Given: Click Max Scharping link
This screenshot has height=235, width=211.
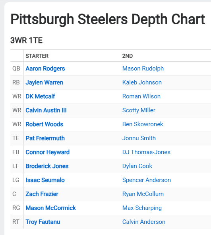Looking at the screenshot, I should point(142,208).
